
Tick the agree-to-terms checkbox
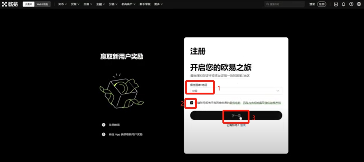point(192,103)
